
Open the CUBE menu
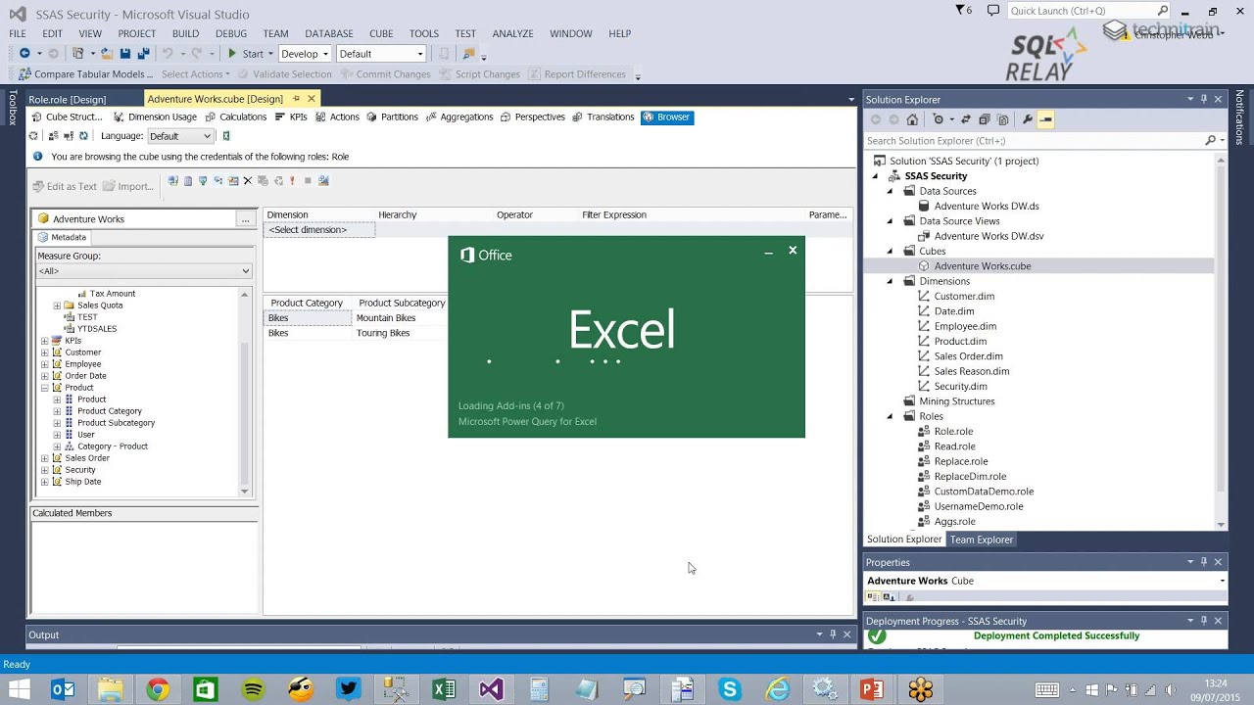point(381,33)
